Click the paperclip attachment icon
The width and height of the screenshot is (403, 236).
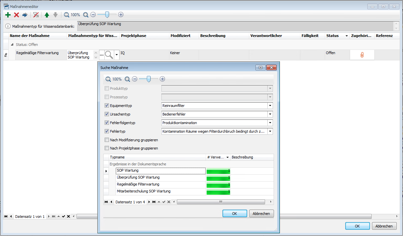point(362,55)
